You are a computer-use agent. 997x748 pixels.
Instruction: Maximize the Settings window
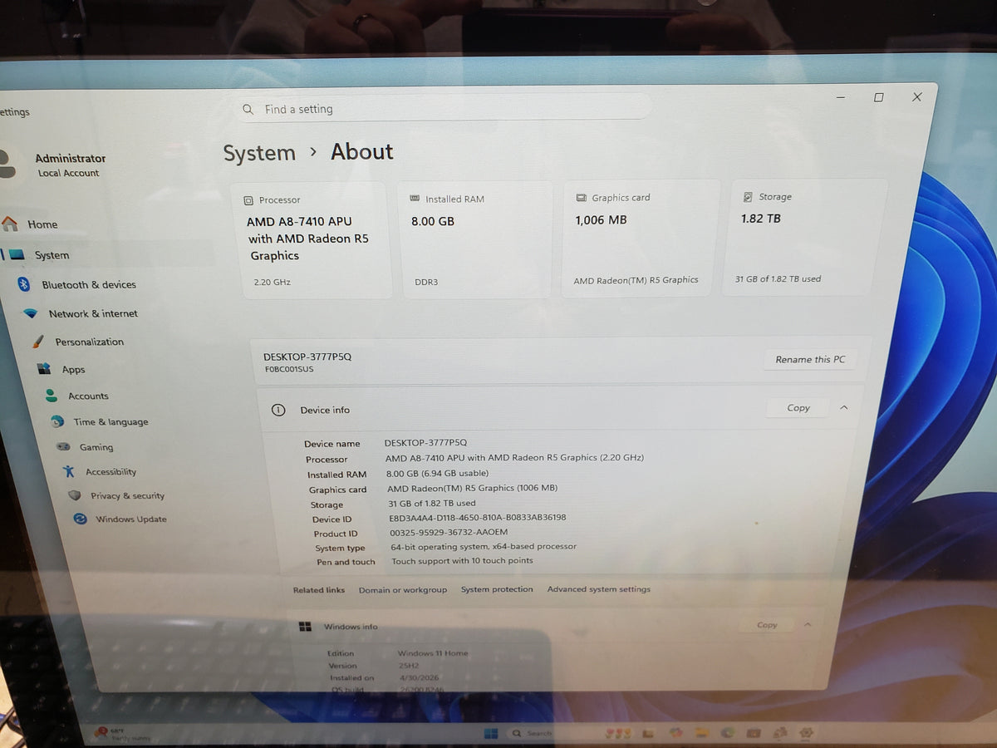point(878,97)
